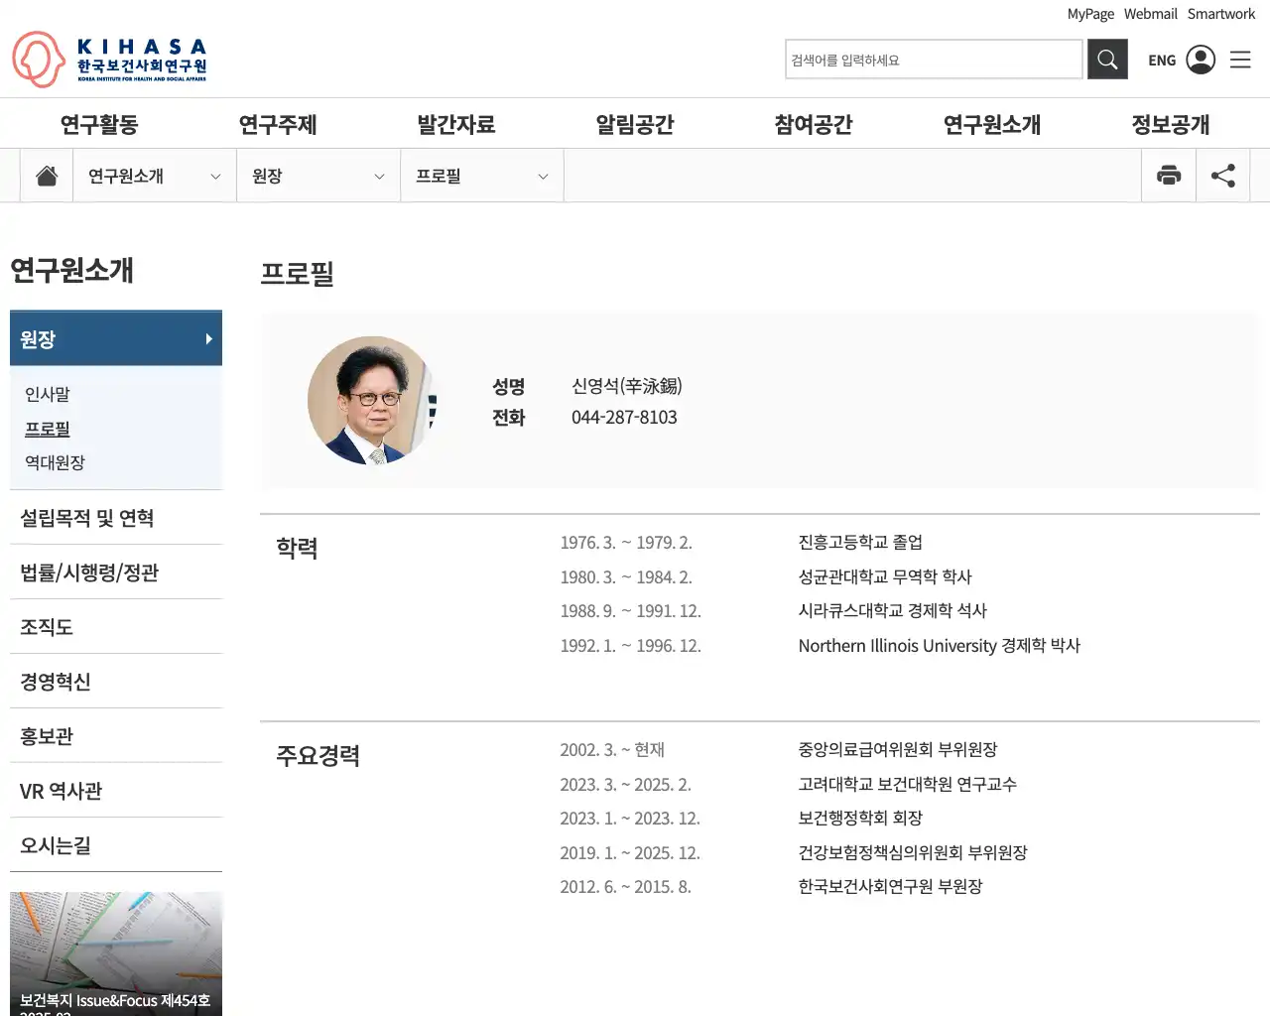Open 설립목적 및 연혁 sidebar item
The image size is (1270, 1016).
(116, 518)
